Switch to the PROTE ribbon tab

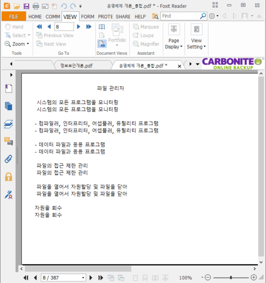(105, 17)
